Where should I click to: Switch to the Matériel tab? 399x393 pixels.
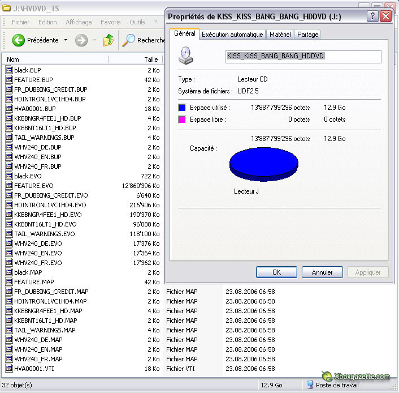coord(280,35)
